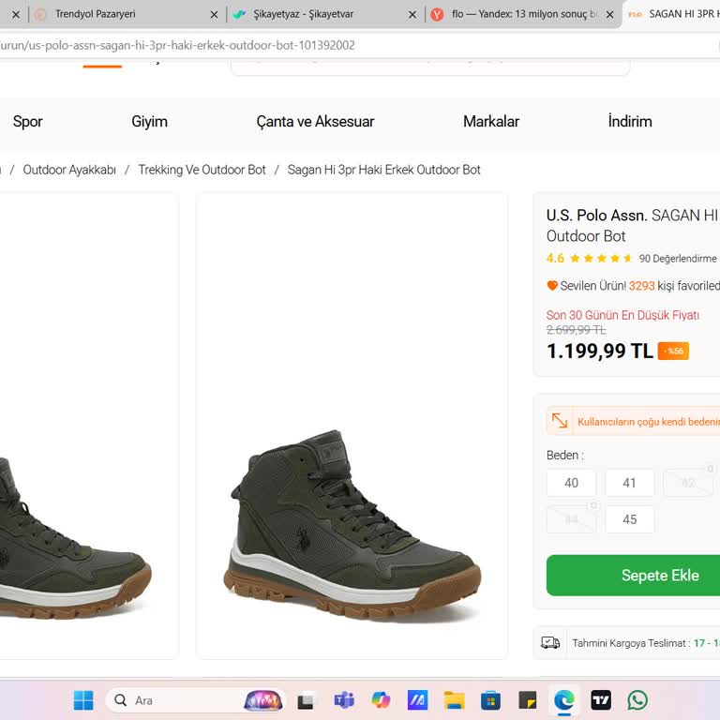Choose shoe size 41
The width and height of the screenshot is (720, 720).
click(629, 483)
